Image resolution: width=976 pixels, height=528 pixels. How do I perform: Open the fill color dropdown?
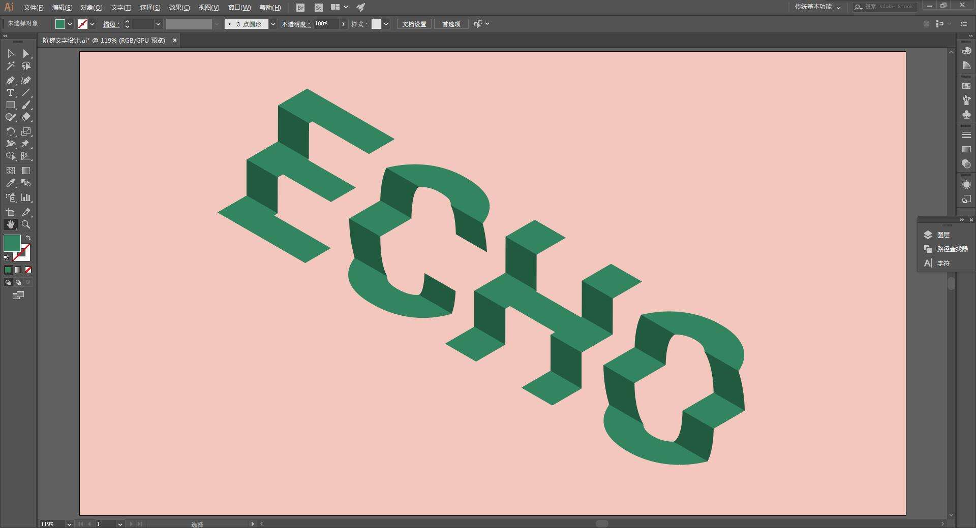[70, 24]
